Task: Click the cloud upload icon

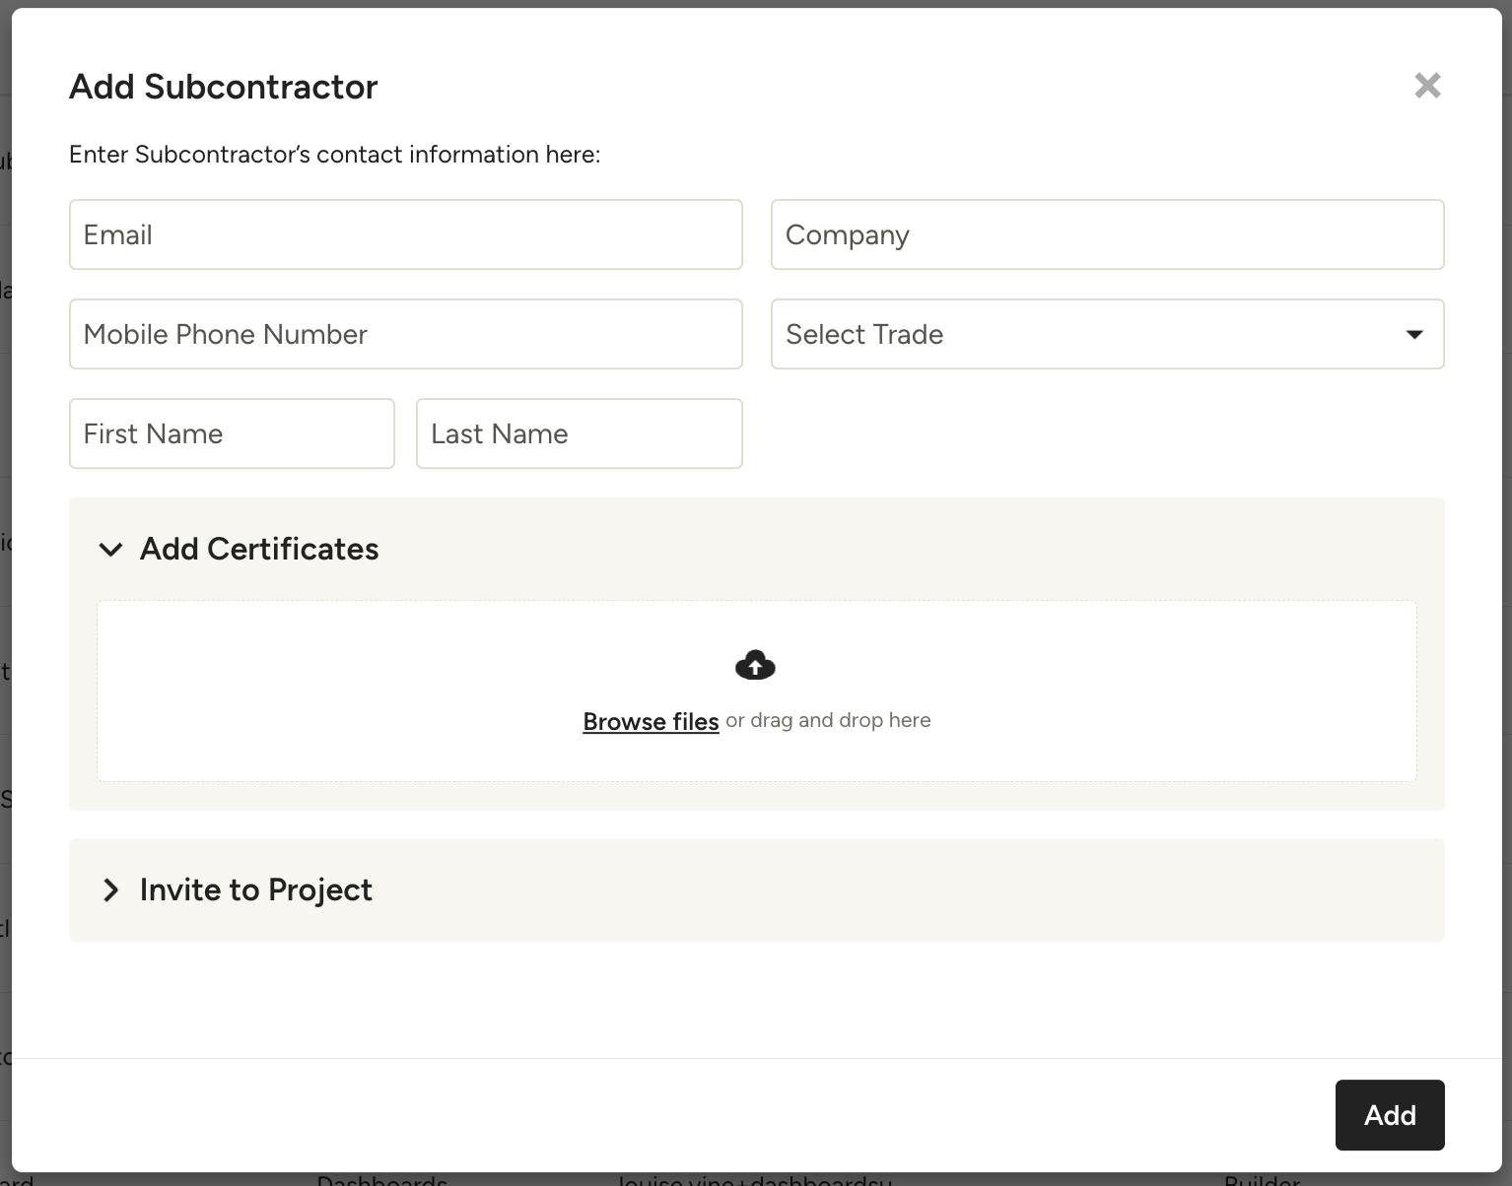Action: pos(754,664)
